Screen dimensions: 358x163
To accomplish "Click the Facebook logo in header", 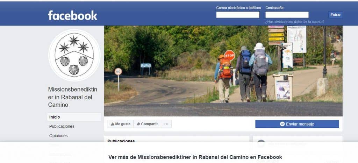I will pyautogui.click(x=72, y=15).
